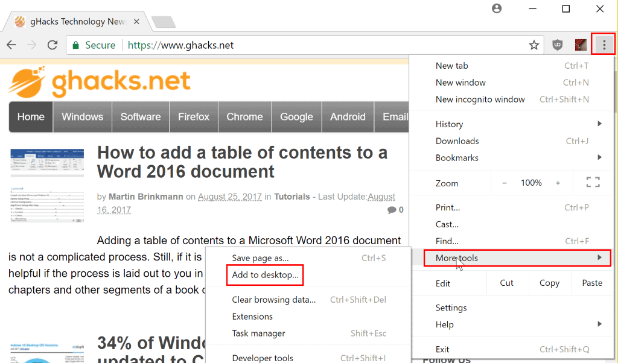Open the Chrome three-dot menu button
The width and height of the screenshot is (618, 363).
click(x=604, y=45)
